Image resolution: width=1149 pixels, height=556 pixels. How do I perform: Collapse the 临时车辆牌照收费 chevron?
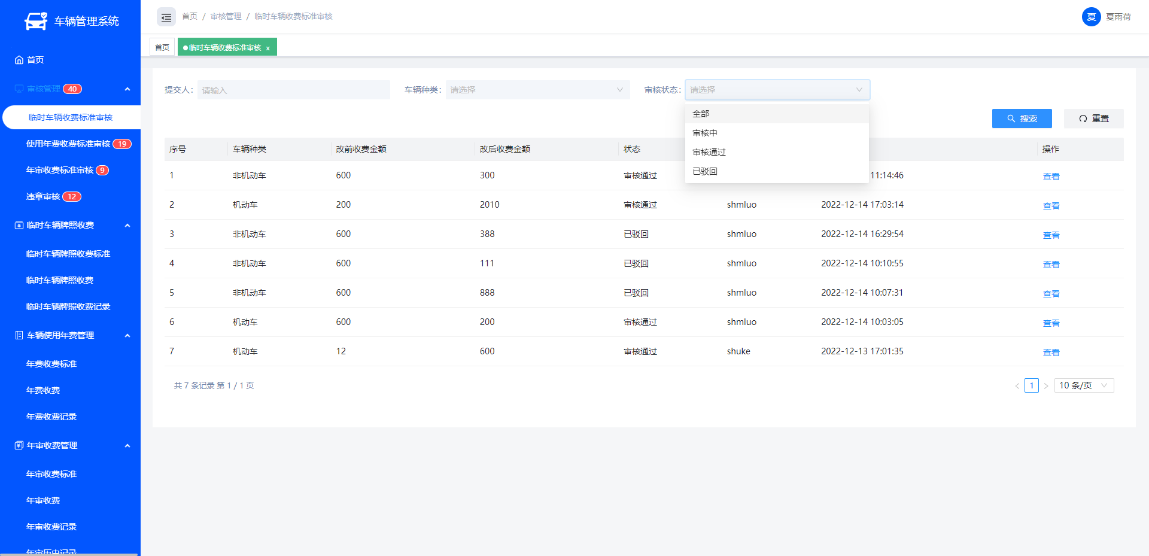click(x=127, y=226)
